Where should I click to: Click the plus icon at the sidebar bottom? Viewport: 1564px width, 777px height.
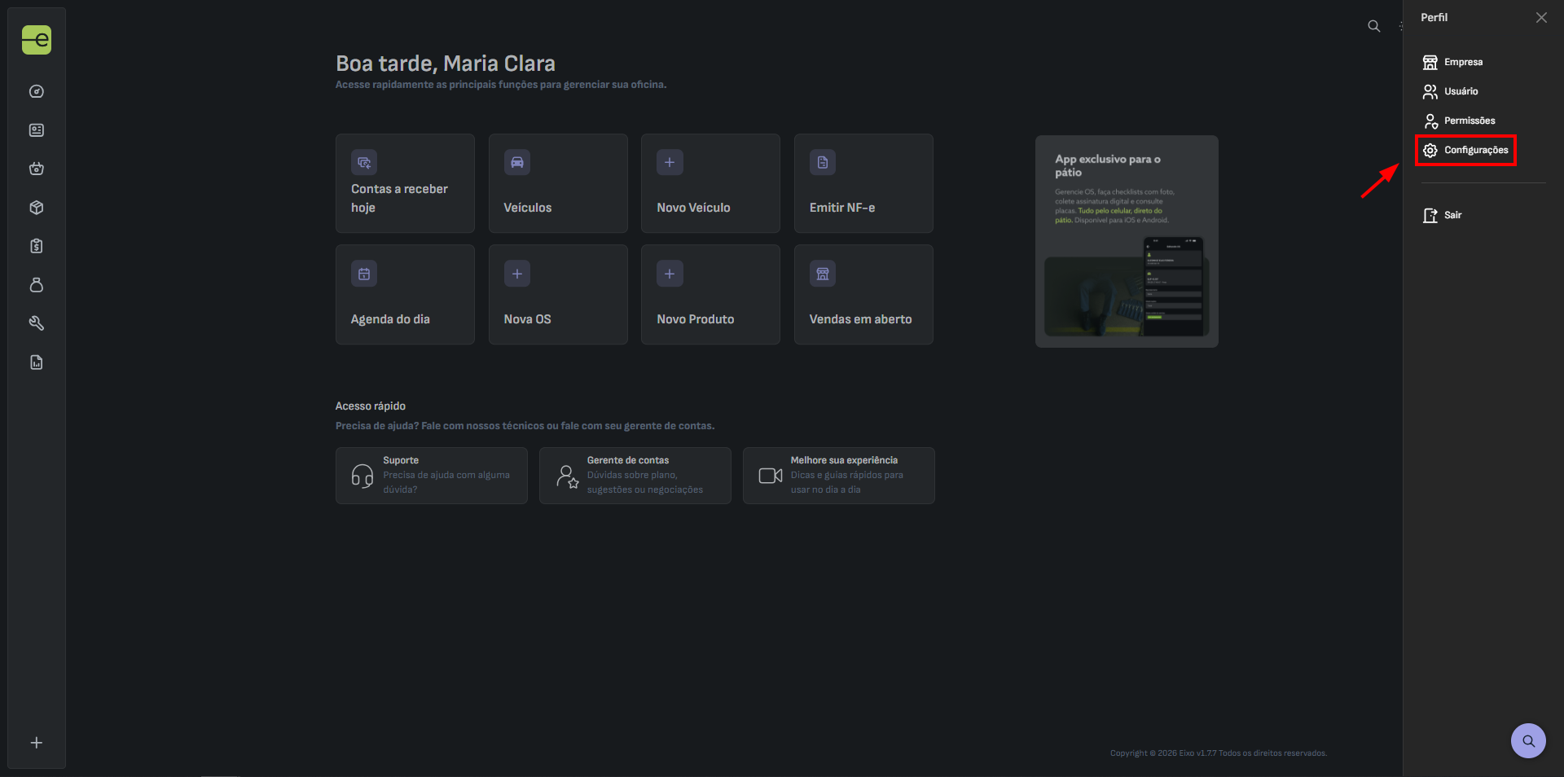37,743
